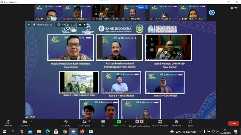
Task: Unmute the microphone
Action: (8, 123)
